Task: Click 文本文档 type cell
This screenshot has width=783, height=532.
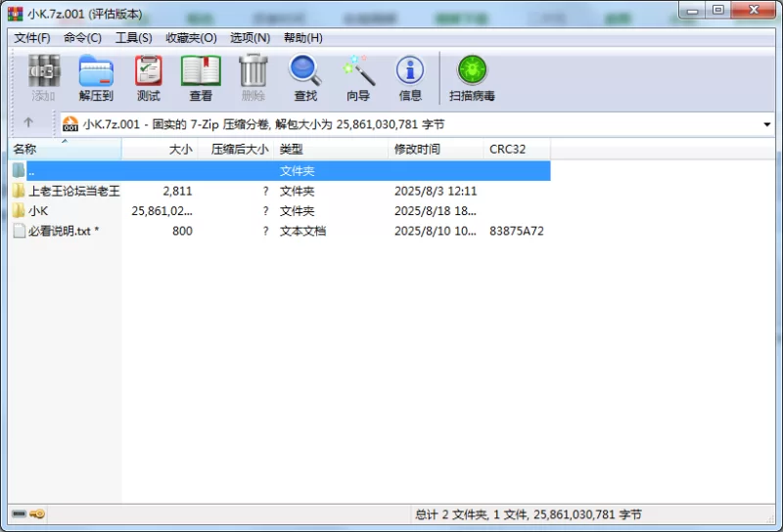Action: (302, 231)
